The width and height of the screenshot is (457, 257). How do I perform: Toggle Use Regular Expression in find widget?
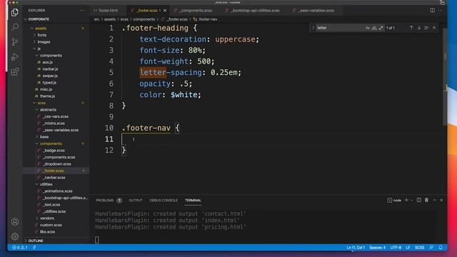(381, 28)
